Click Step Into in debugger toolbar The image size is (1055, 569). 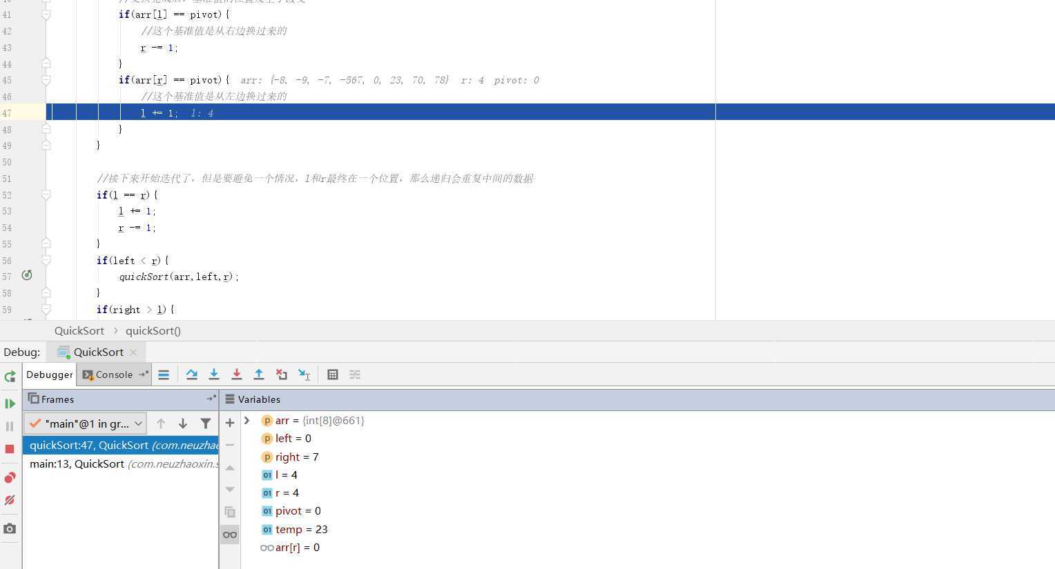(x=214, y=375)
